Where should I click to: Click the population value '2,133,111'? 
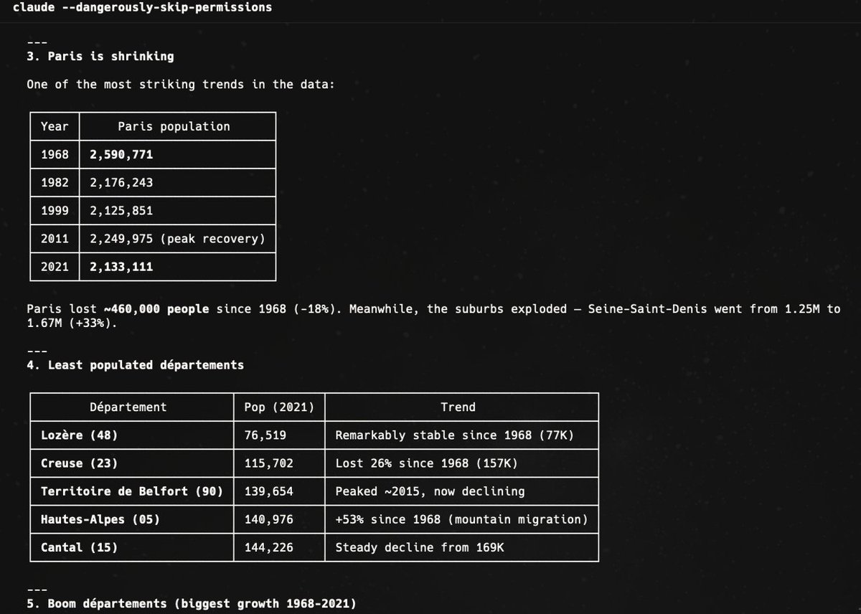pos(121,266)
